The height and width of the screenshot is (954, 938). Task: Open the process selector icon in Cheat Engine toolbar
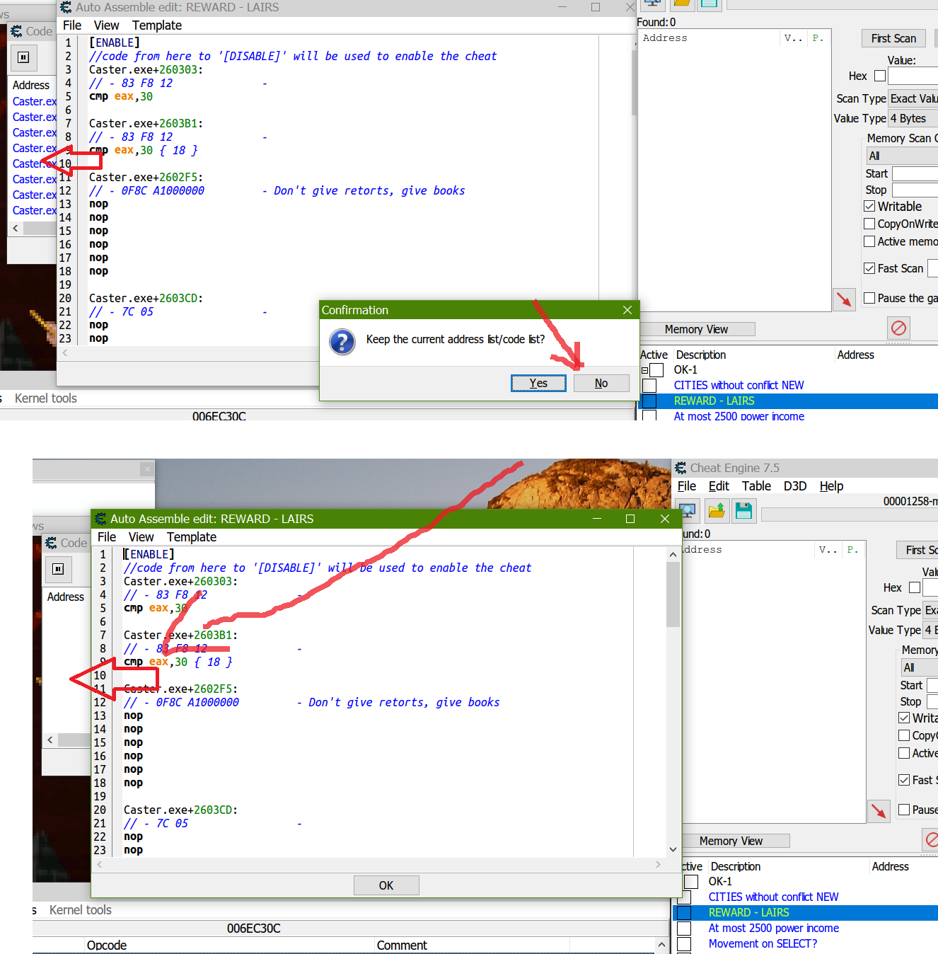(687, 510)
